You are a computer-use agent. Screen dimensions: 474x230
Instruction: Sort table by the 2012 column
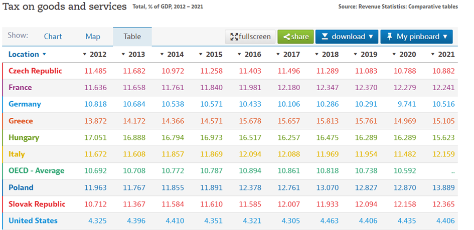tap(95, 54)
